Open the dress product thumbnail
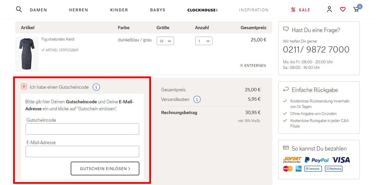 point(27,54)
